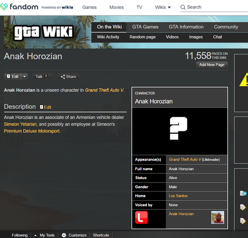Viewport: 248px width, 238px height.
Task: Click the search magnifier icon
Action: point(183,7)
